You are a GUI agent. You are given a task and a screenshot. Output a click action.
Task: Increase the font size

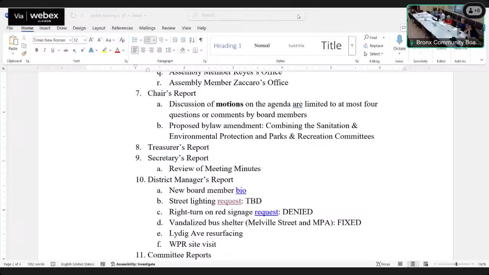pyautogui.click(x=91, y=40)
